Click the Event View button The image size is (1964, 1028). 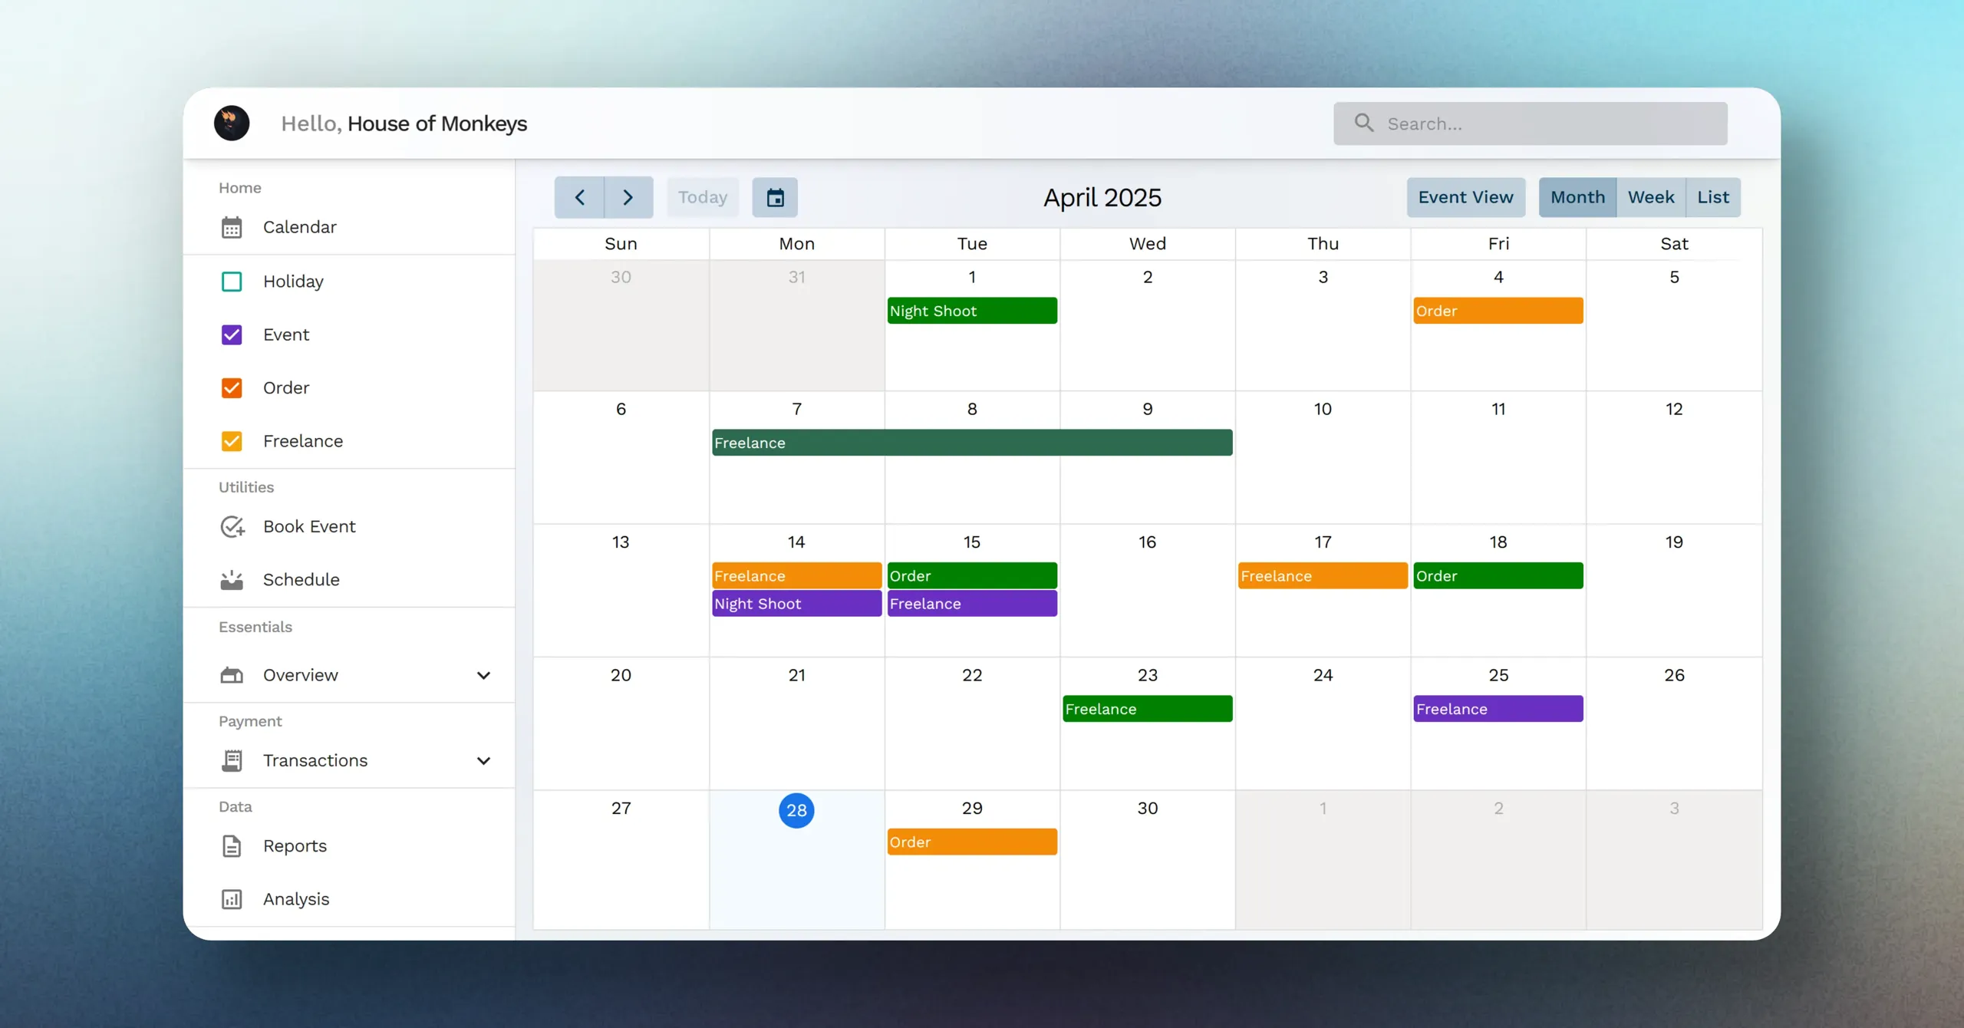tap(1465, 197)
